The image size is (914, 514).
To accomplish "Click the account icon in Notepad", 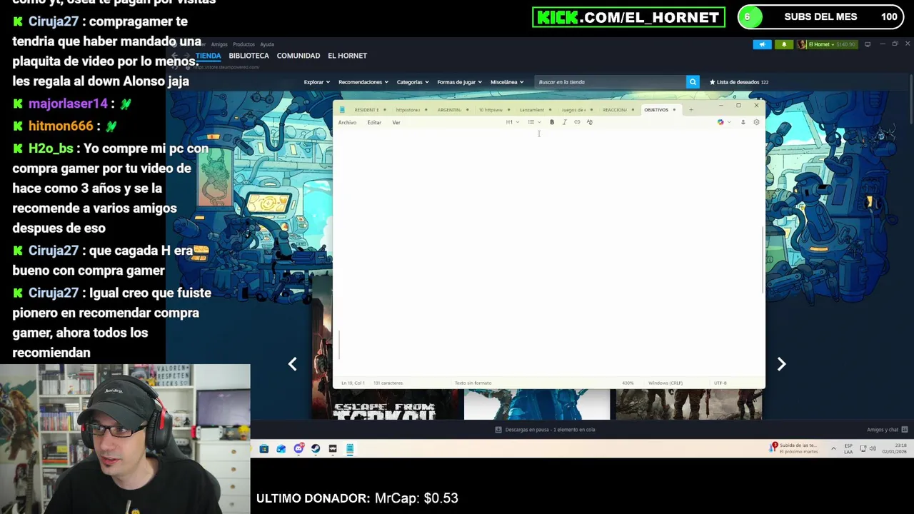I will click(743, 122).
